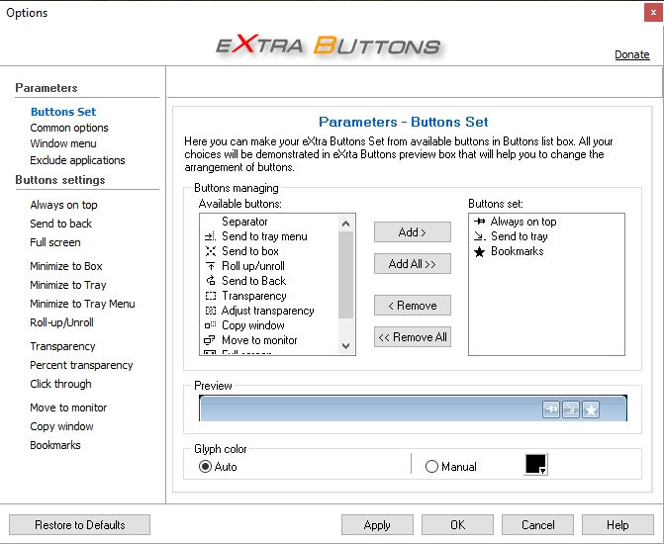Screen dimensions: 664x544
Task: Click Send to tray button in preview bar
Action: [x=571, y=409]
